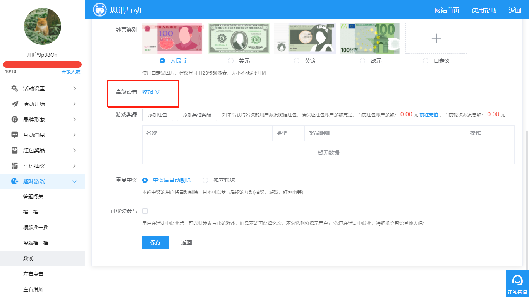Viewport: 529px width, 297px height.
Task: Tick the 可继续参与 checkbox
Action: pos(145,211)
